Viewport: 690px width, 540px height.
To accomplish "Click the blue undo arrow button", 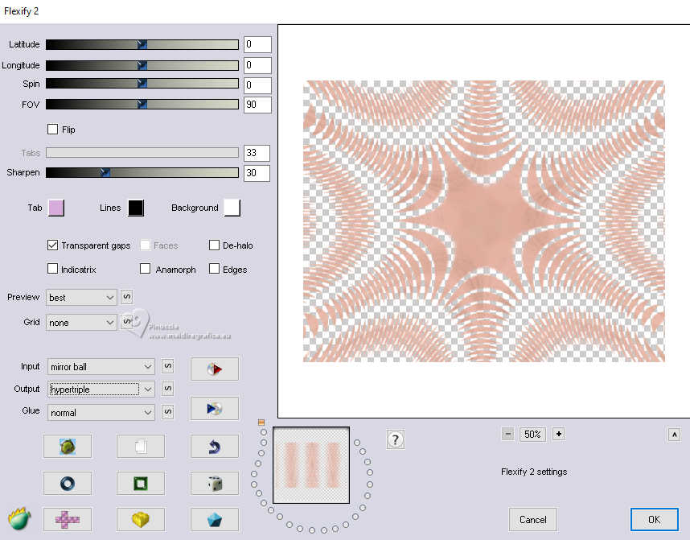I will tap(215, 446).
